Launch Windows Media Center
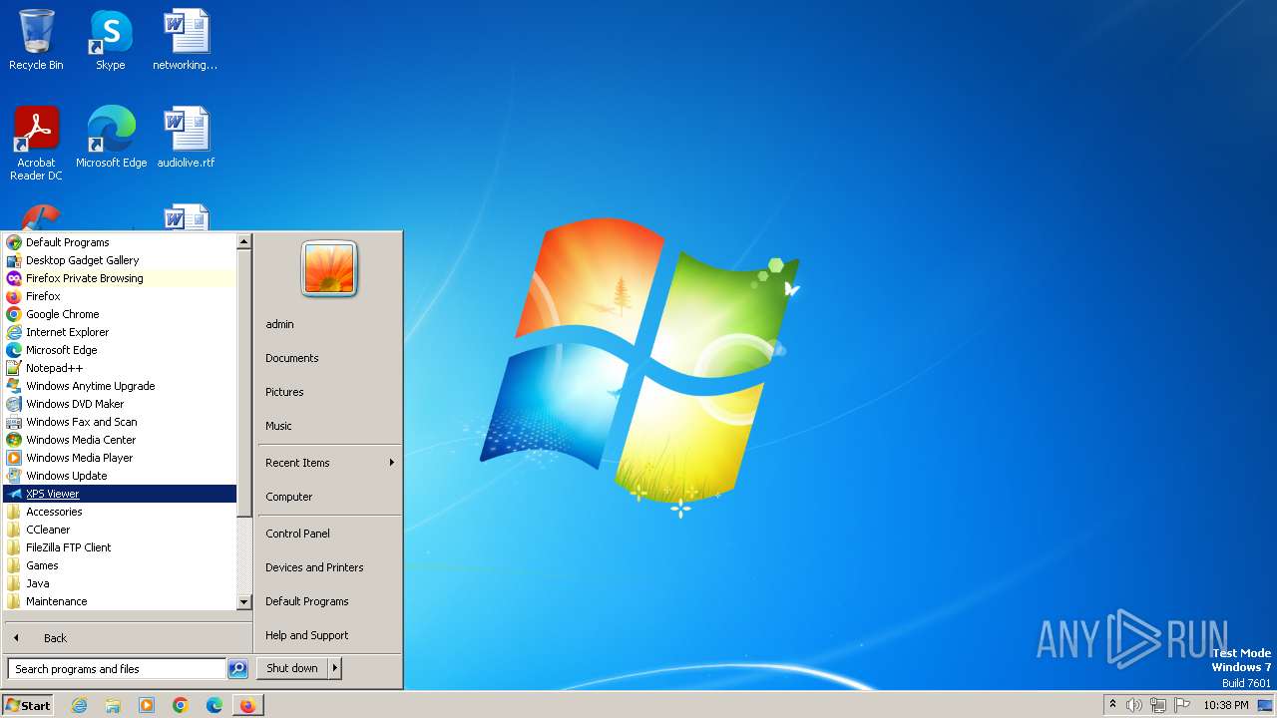 120,440
